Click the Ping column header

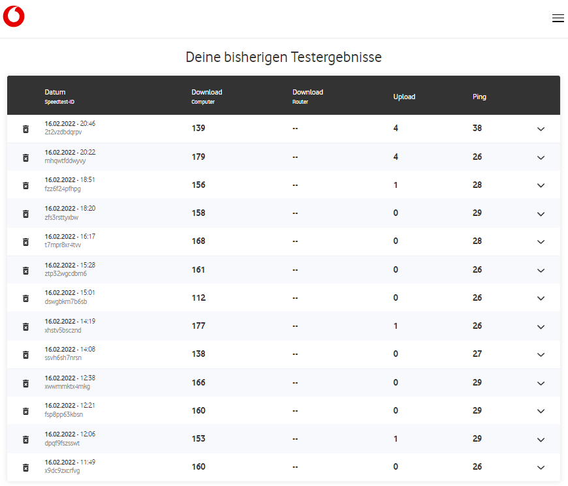[479, 97]
